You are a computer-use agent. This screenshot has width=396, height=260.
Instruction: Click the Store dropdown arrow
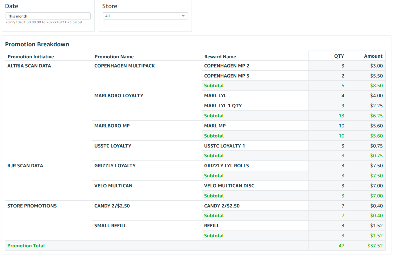pyautogui.click(x=183, y=16)
